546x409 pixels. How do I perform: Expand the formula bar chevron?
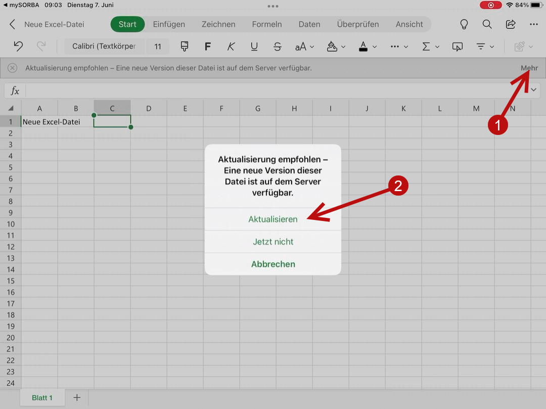[534, 90]
